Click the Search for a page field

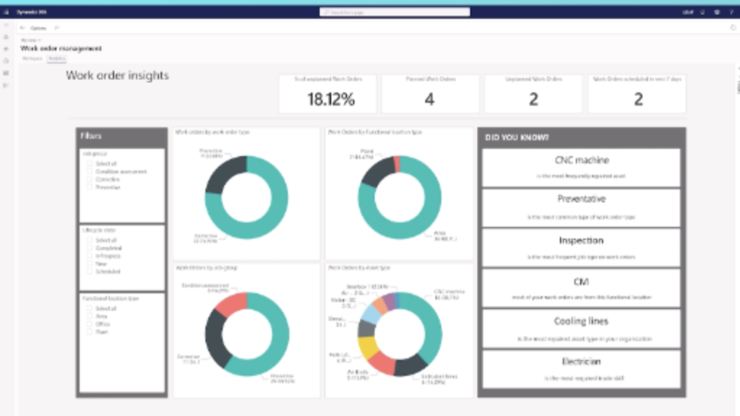pyautogui.click(x=395, y=12)
